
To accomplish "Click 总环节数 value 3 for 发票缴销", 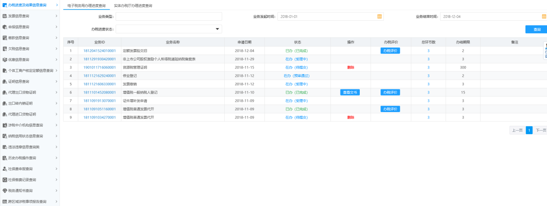I will click(x=428, y=84).
